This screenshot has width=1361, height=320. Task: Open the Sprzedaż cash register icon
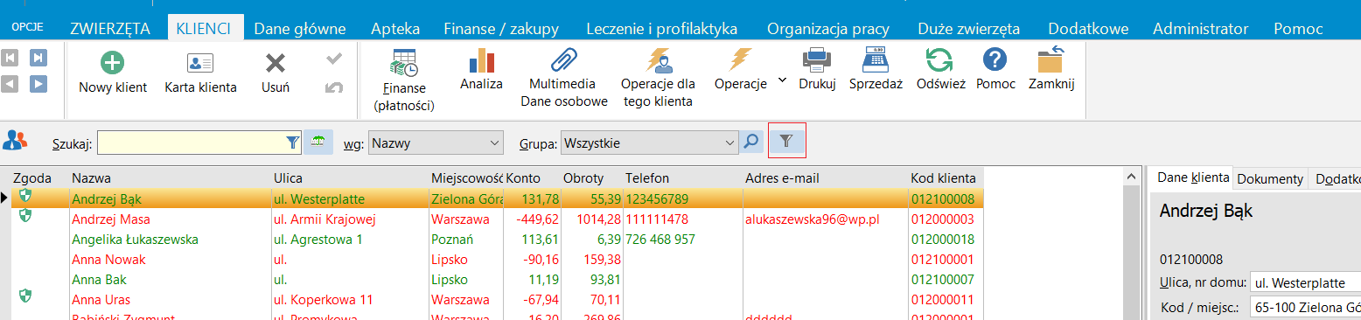tap(876, 61)
